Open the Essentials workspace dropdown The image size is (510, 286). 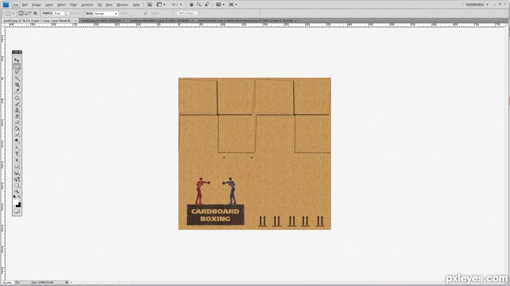click(477, 5)
